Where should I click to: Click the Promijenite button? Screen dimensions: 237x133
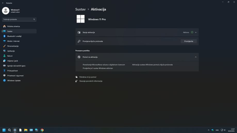pyautogui.click(x=189, y=41)
